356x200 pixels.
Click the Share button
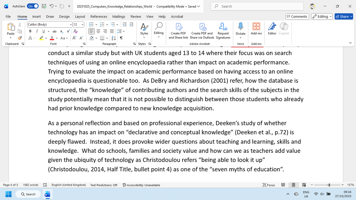pos(344,17)
